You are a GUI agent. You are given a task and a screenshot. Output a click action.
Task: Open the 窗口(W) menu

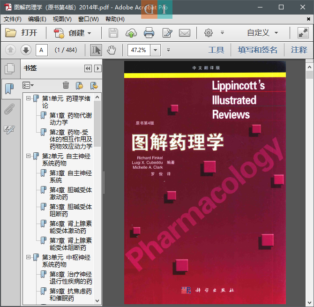88,19
